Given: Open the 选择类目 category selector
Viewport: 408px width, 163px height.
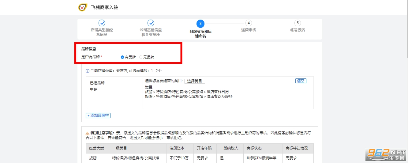Looking at the screenshot, I should 194,81.
